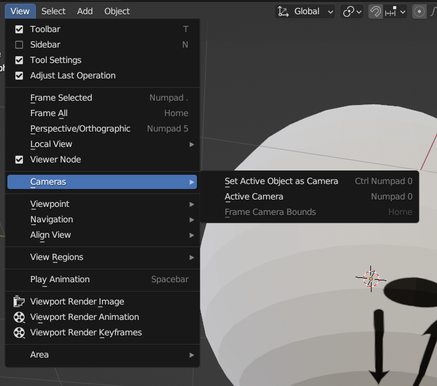The height and width of the screenshot is (386, 437).
Task: Open the Global transform orientation dropdown
Action: tap(306, 11)
